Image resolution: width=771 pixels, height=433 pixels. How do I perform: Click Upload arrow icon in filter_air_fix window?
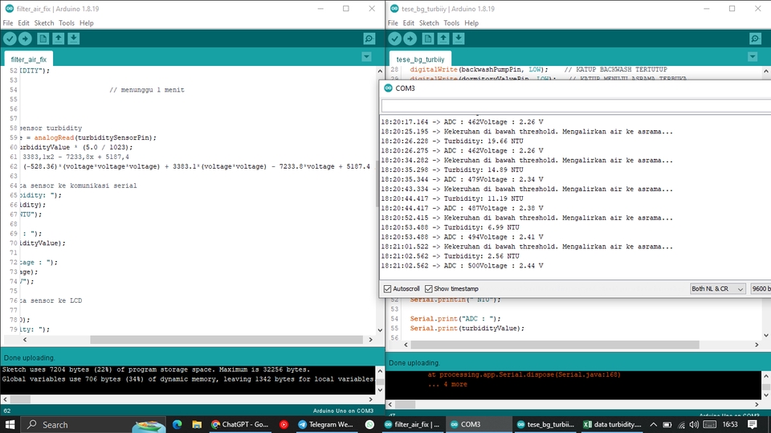[25, 39]
